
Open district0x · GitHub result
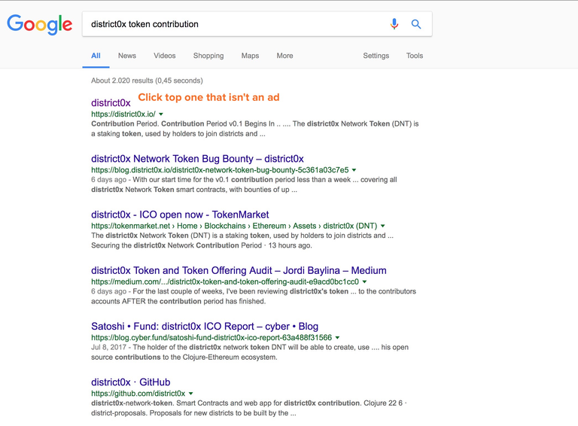tap(130, 382)
